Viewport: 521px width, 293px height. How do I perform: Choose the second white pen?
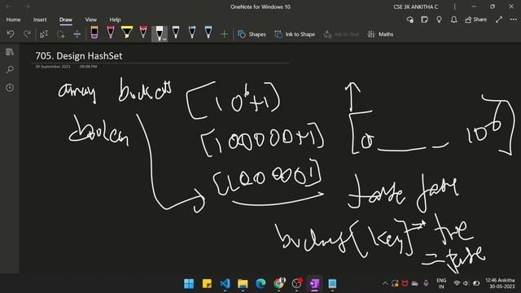click(176, 33)
